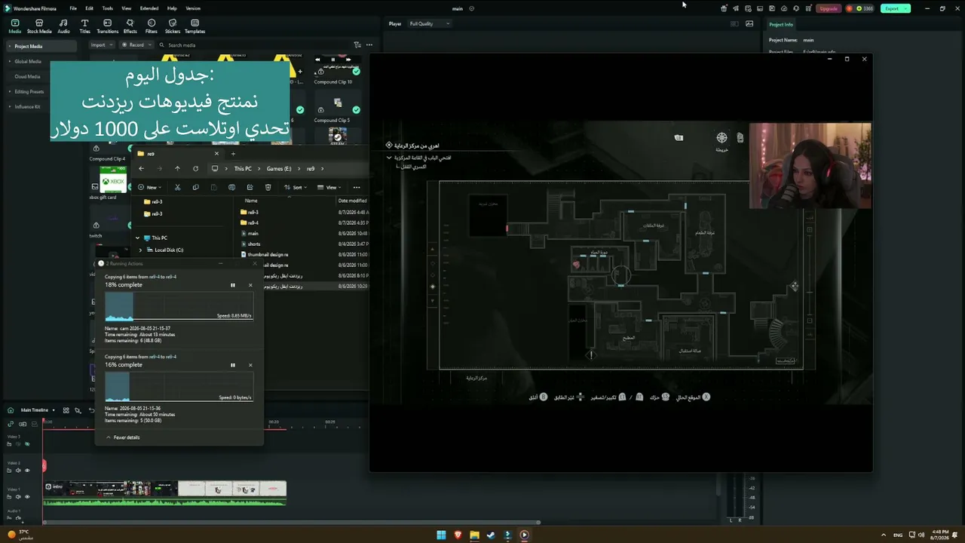Lock the Video 2 track
965x543 pixels.
pyautogui.click(x=9, y=471)
